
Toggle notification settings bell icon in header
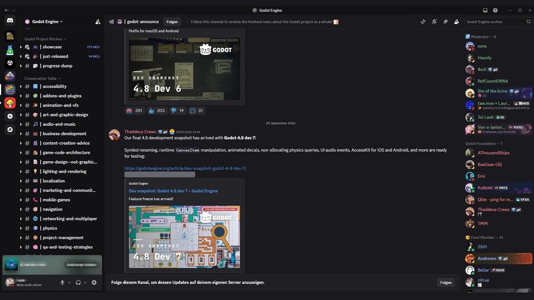point(434,22)
